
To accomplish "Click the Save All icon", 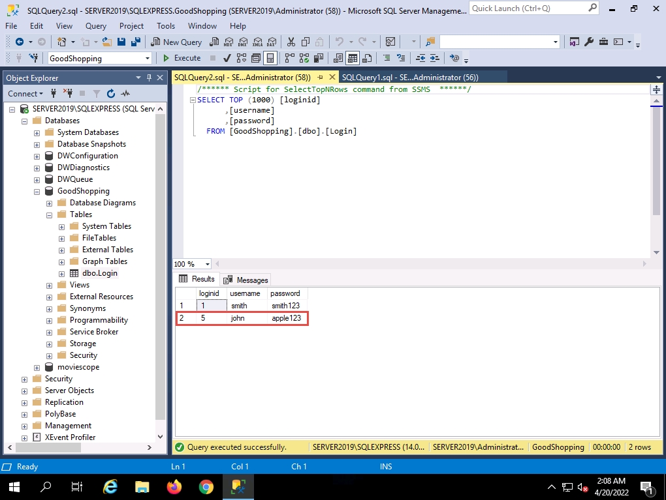I will (x=135, y=42).
